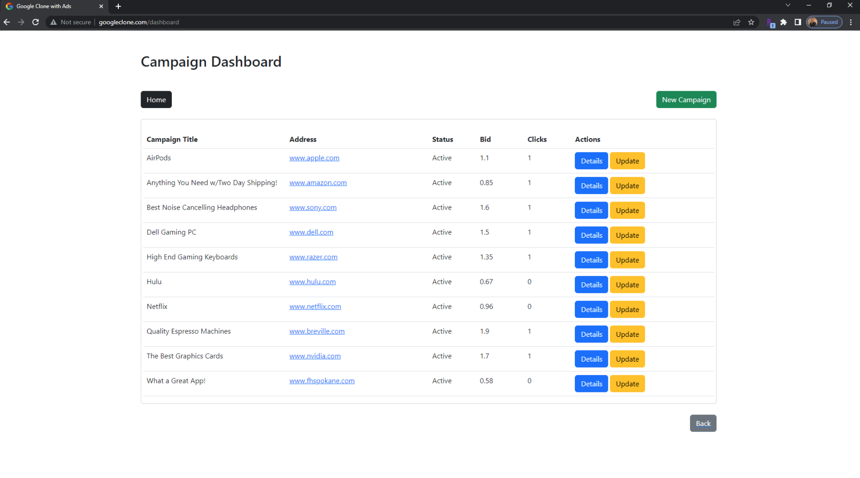The image size is (860, 478).
Task: Open Details for The Best Graphics Cards
Action: pos(591,359)
